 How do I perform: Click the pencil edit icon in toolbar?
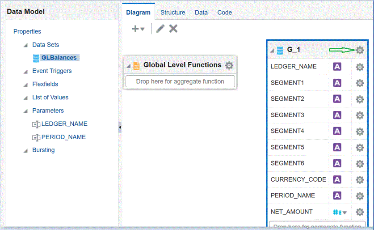pyautogui.click(x=160, y=29)
